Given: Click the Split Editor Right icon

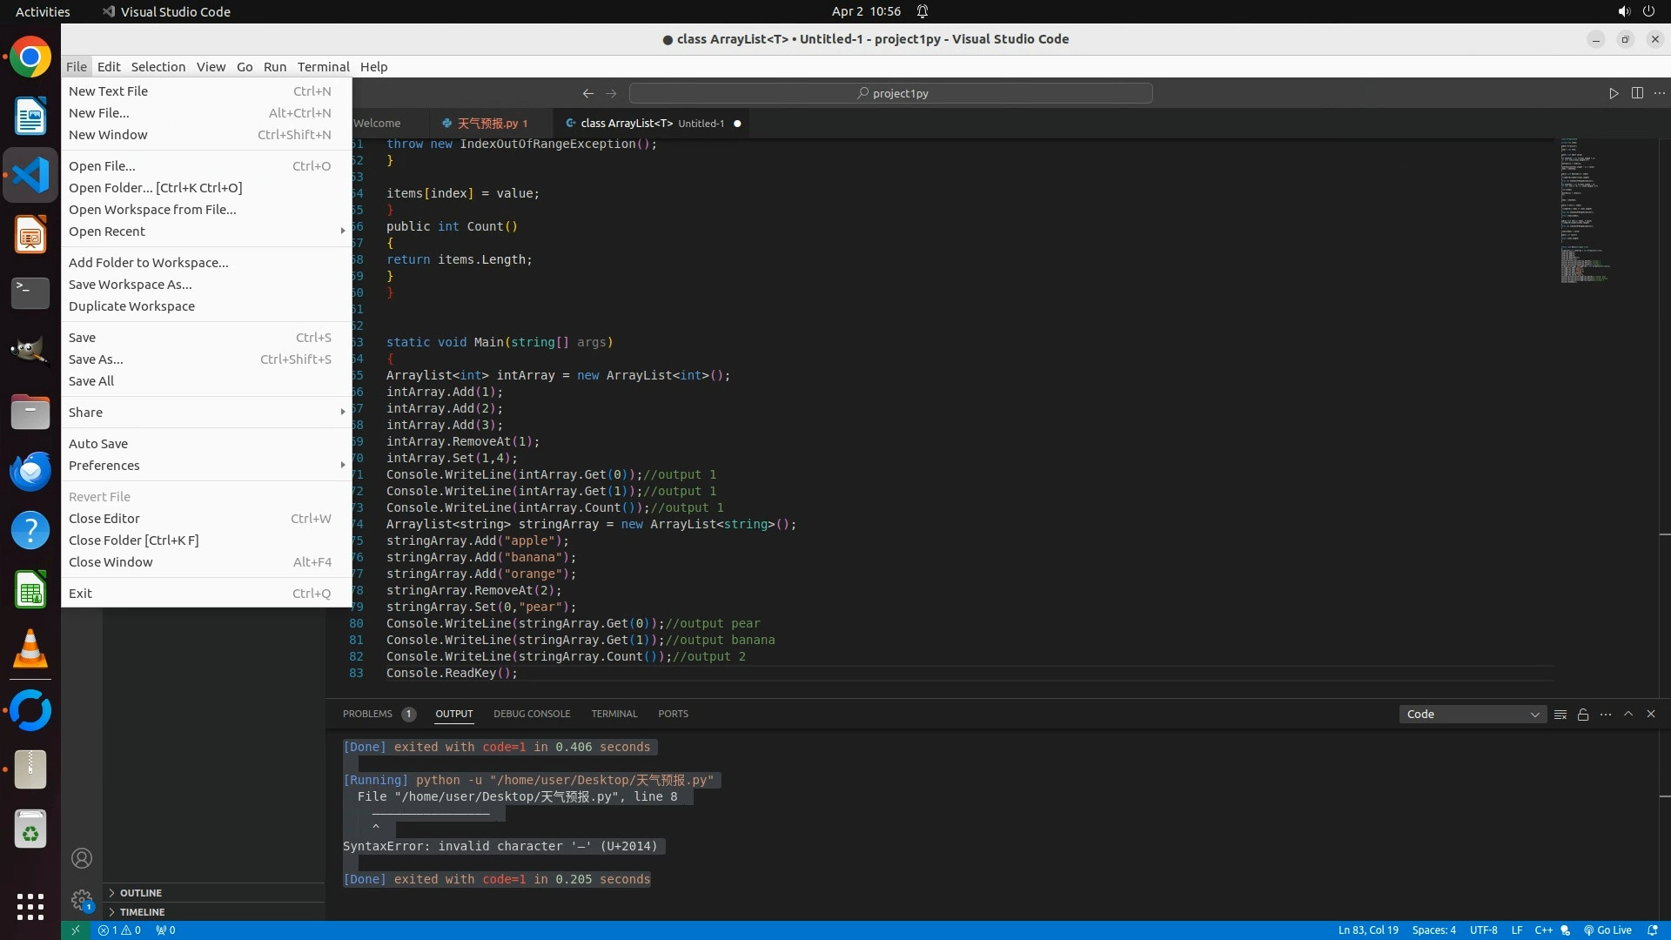Looking at the screenshot, I should click(1637, 93).
